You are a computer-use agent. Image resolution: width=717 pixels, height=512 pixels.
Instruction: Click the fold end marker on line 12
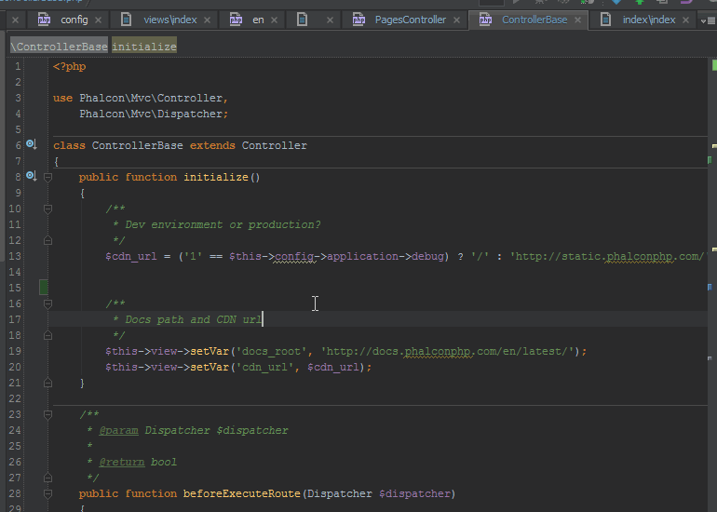[x=47, y=240]
